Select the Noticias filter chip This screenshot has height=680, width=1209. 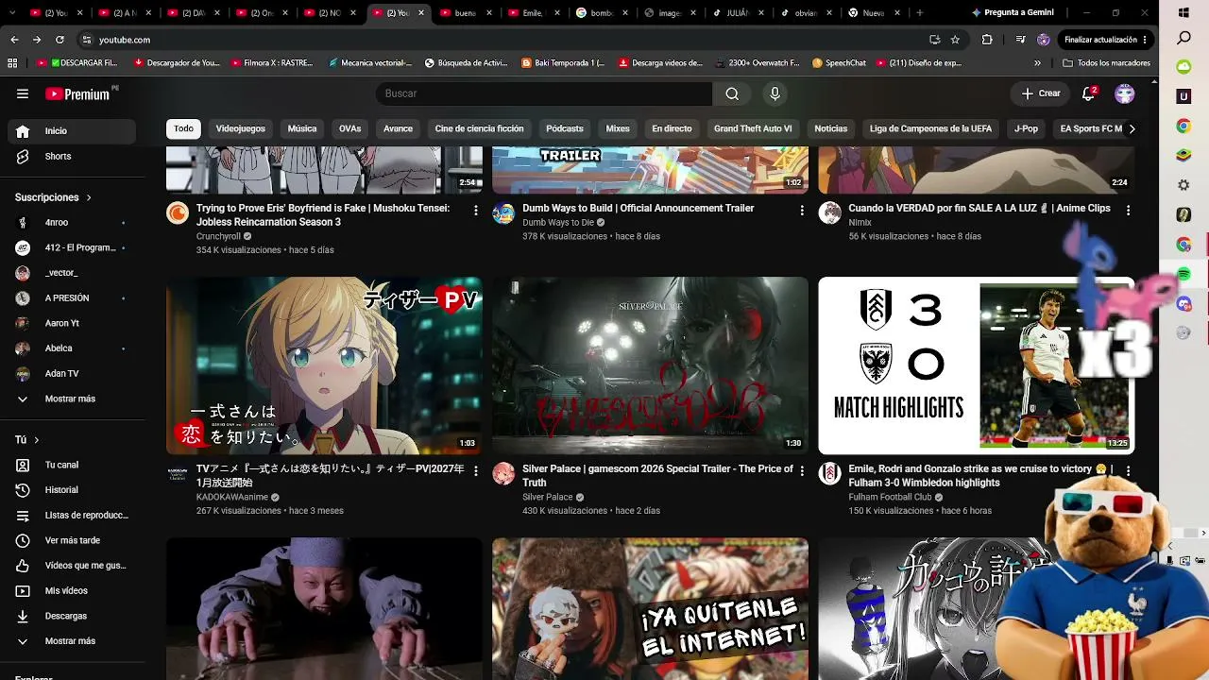click(x=831, y=128)
